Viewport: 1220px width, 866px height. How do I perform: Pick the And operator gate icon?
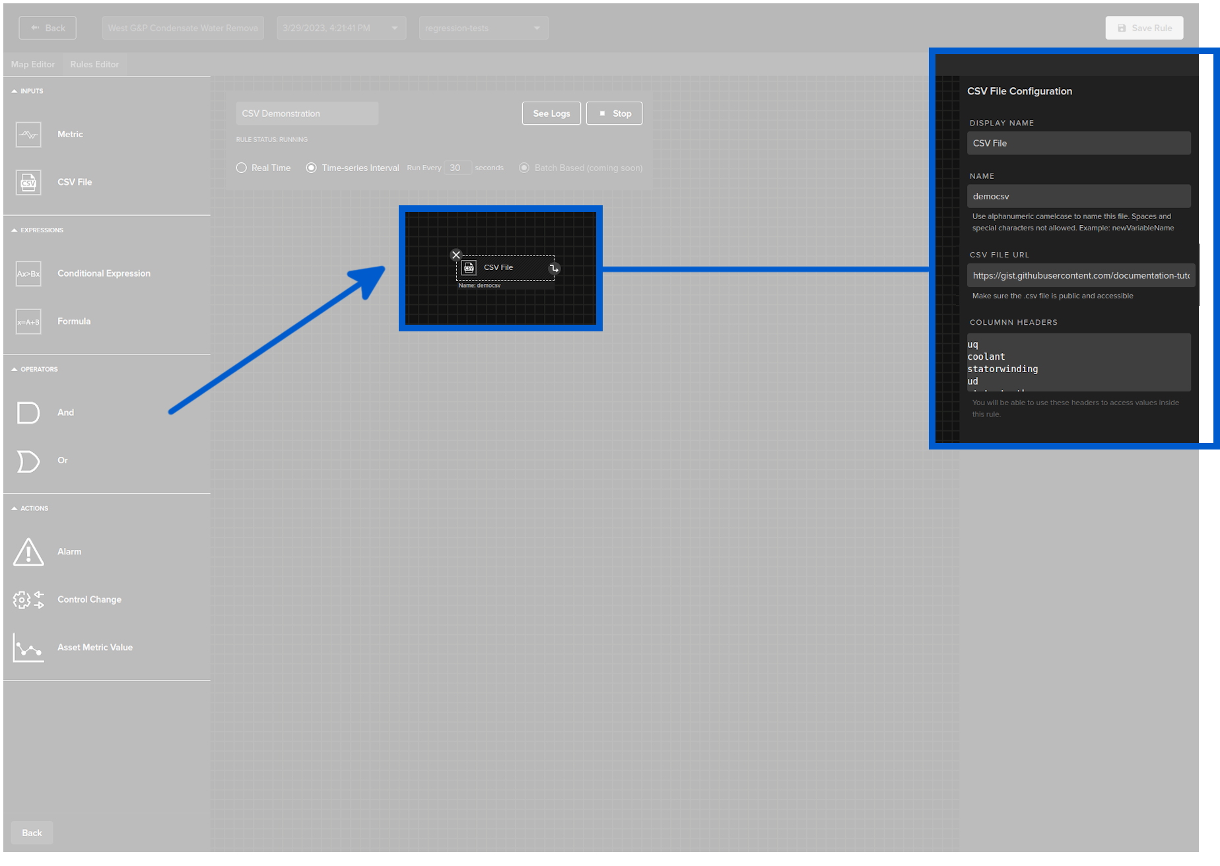pyautogui.click(x=28, y=413)
